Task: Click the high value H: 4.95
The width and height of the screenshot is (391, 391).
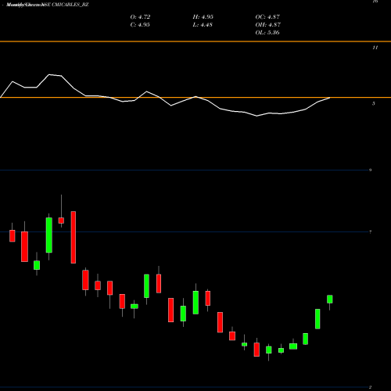Action: point(203,17)
